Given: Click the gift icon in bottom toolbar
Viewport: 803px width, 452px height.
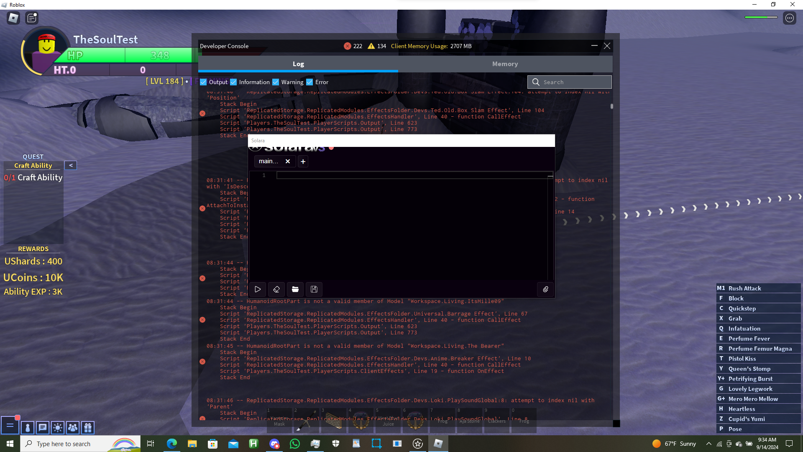Looking at the screenshot, I should (88, 427).
